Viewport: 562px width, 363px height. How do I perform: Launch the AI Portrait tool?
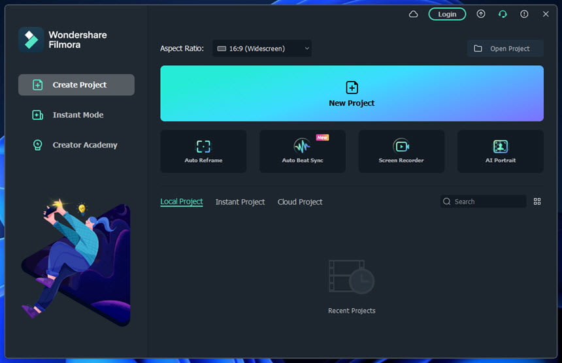pyautogui.click(x=501, y=151)
